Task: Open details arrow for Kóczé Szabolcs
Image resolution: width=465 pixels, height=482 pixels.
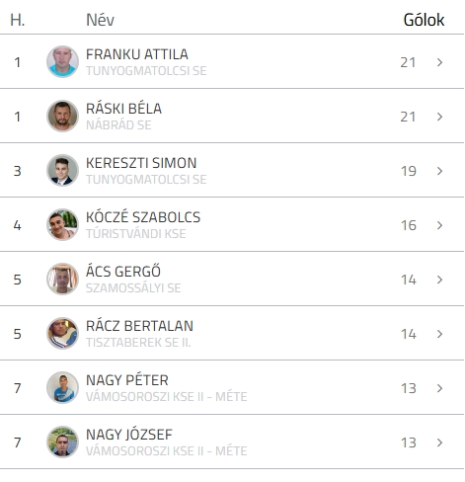Action: (439, 225)
